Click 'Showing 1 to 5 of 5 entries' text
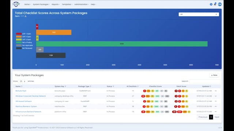 point(23,116)
